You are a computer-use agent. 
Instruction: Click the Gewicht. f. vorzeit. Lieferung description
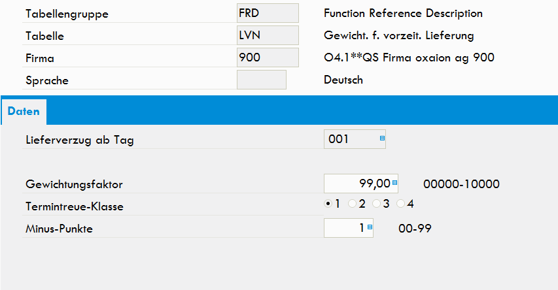click(x=399, y=35)
